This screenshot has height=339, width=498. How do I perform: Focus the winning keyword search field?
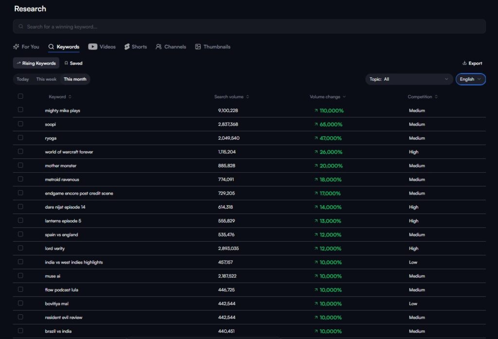tap(249, 27)
